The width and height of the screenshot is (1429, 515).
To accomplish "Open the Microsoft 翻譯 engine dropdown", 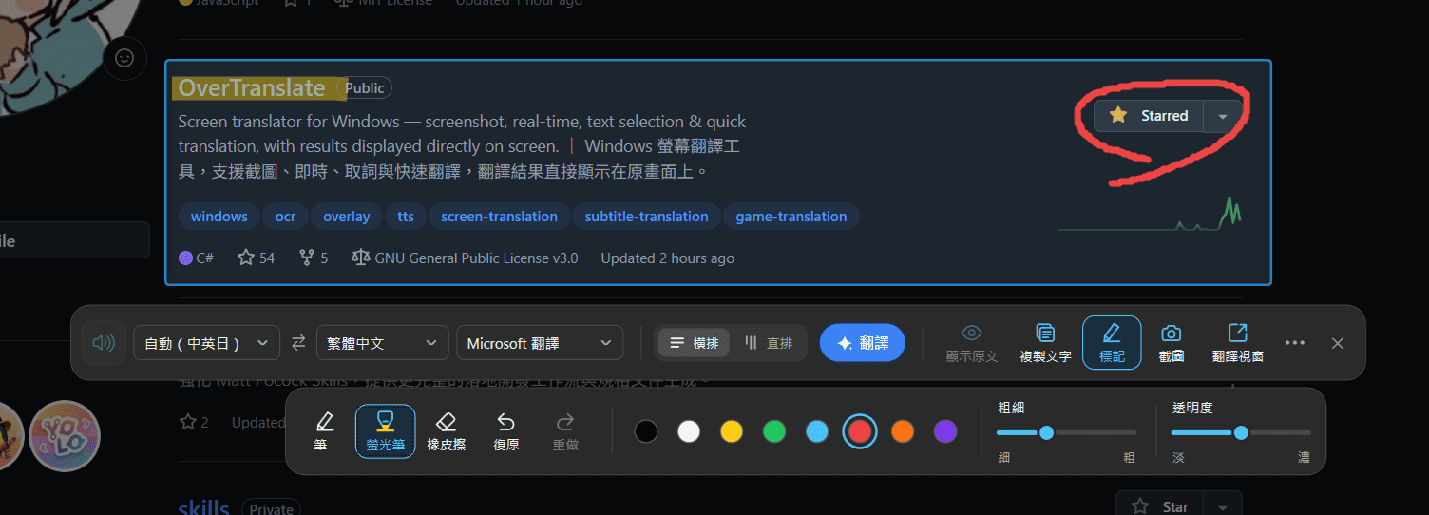I will (540, 343).
